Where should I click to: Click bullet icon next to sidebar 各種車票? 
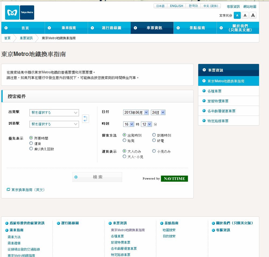(204, 91)
